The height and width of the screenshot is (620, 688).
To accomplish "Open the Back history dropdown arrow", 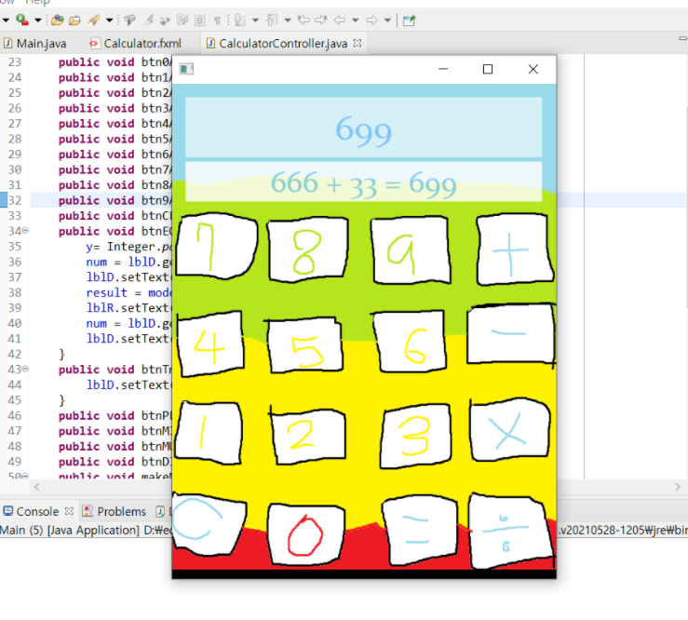I will coord(356,20).
